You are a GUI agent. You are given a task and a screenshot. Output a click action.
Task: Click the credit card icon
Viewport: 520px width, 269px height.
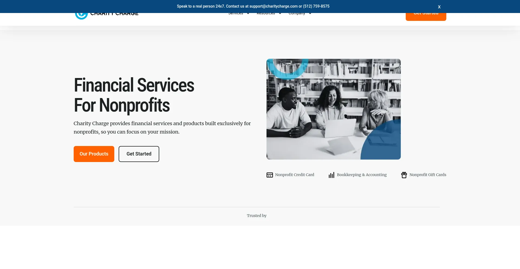(x=269, y=175)
